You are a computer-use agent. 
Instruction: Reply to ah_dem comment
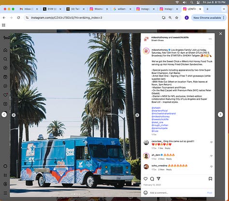coord(169,159)
